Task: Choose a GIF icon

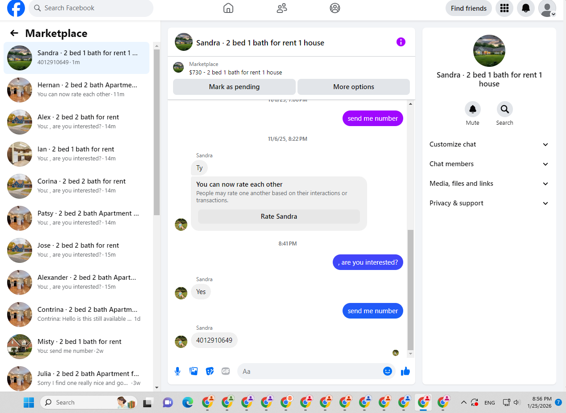Action: coord(226,371)
